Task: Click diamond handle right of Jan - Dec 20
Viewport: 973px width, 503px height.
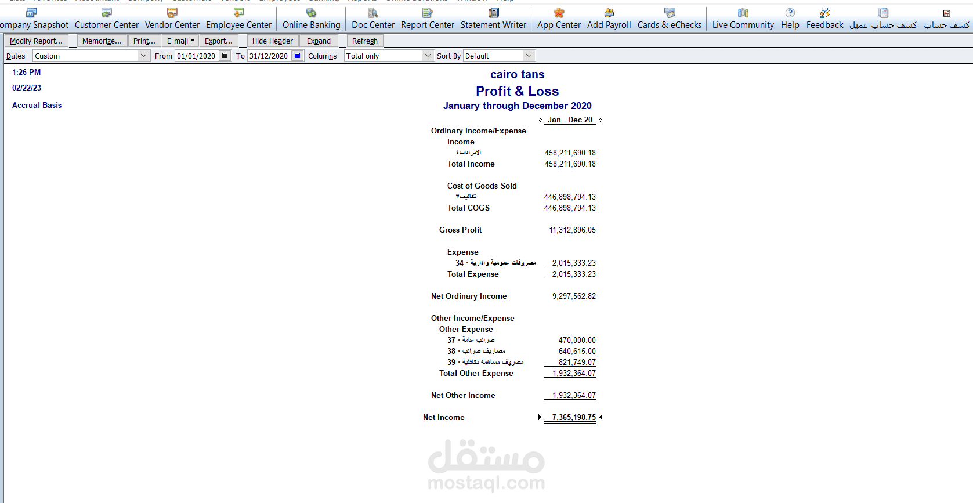Action: point(601,120)
